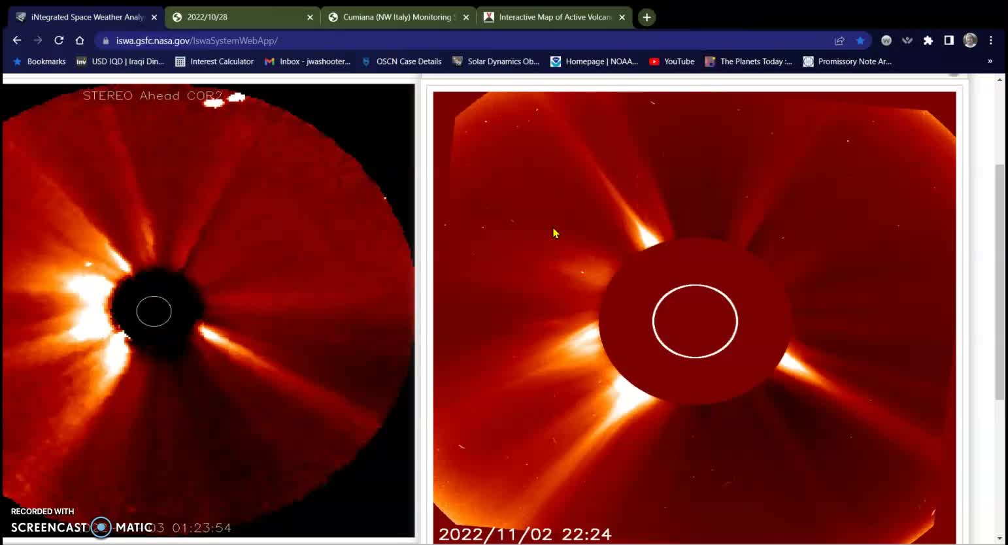Switch to iNtegrated Space Weather tab

(x=85, y=17)
